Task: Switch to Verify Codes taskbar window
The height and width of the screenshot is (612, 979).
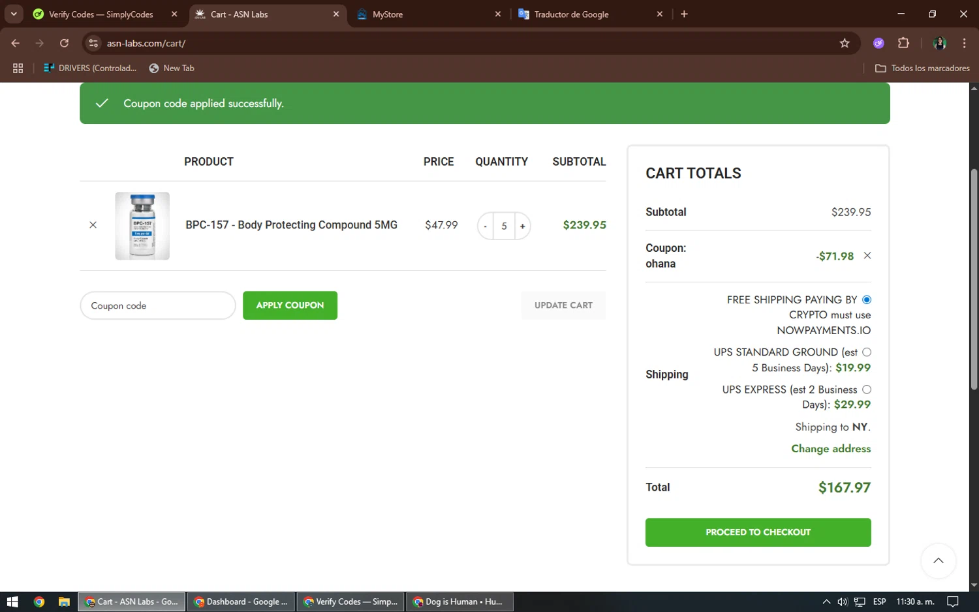Action: click(350, 602)
